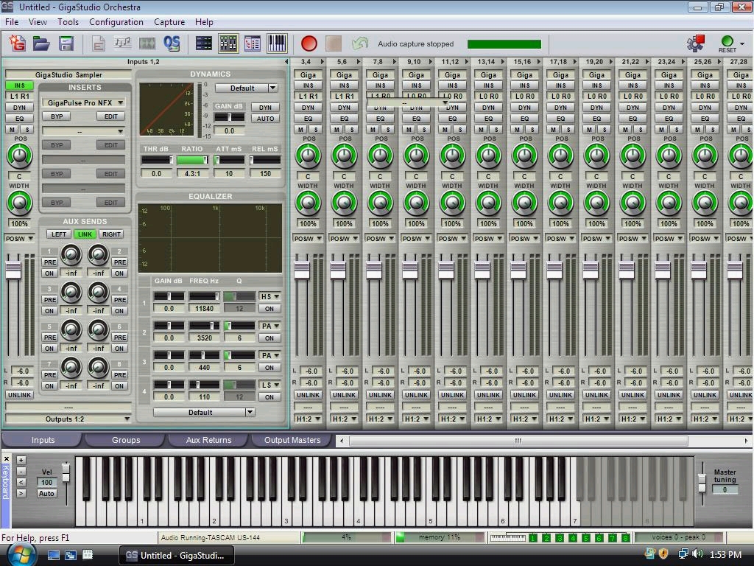Viewport: 754px width, 566px height.
Task: Click UNLINK on the Inputs 1,2 strip
Action: point(19,395)
